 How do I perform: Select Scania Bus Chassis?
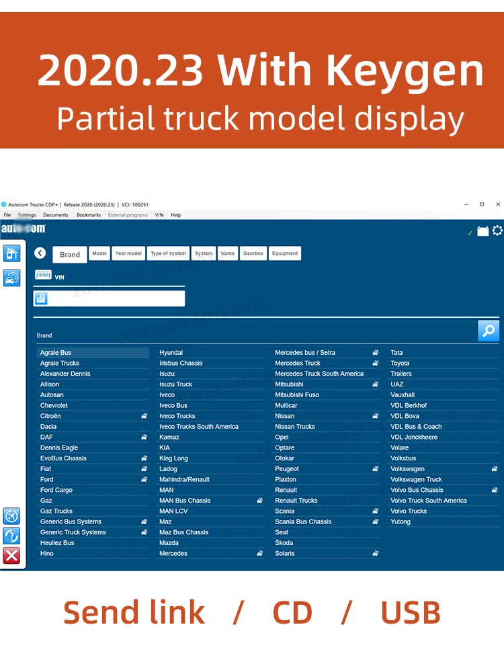point(326,521)
